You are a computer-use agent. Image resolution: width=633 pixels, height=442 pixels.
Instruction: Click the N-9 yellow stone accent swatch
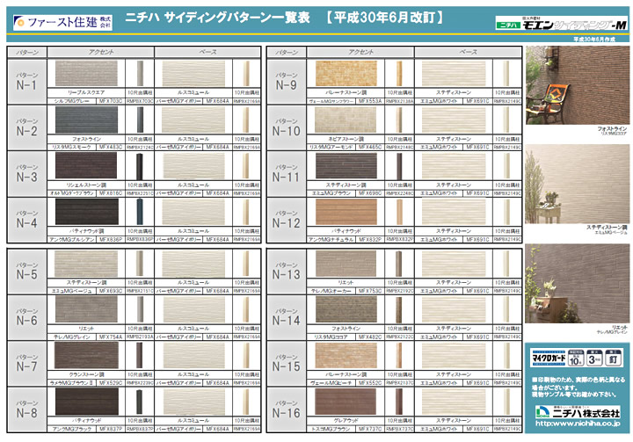346,73
